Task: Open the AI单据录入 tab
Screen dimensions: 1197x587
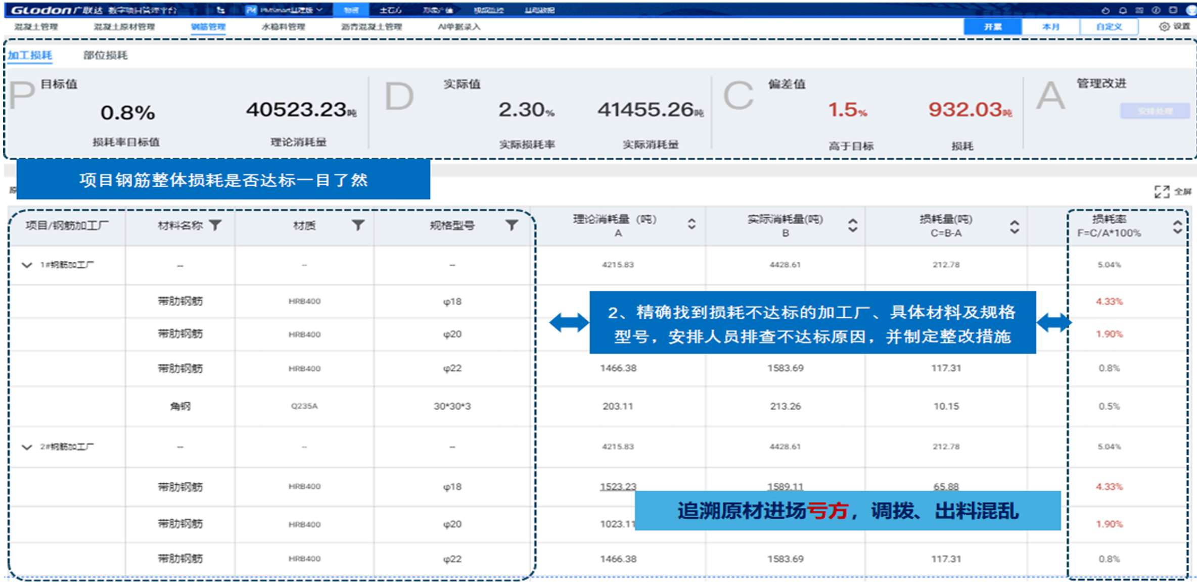Action: coord(459,27)
